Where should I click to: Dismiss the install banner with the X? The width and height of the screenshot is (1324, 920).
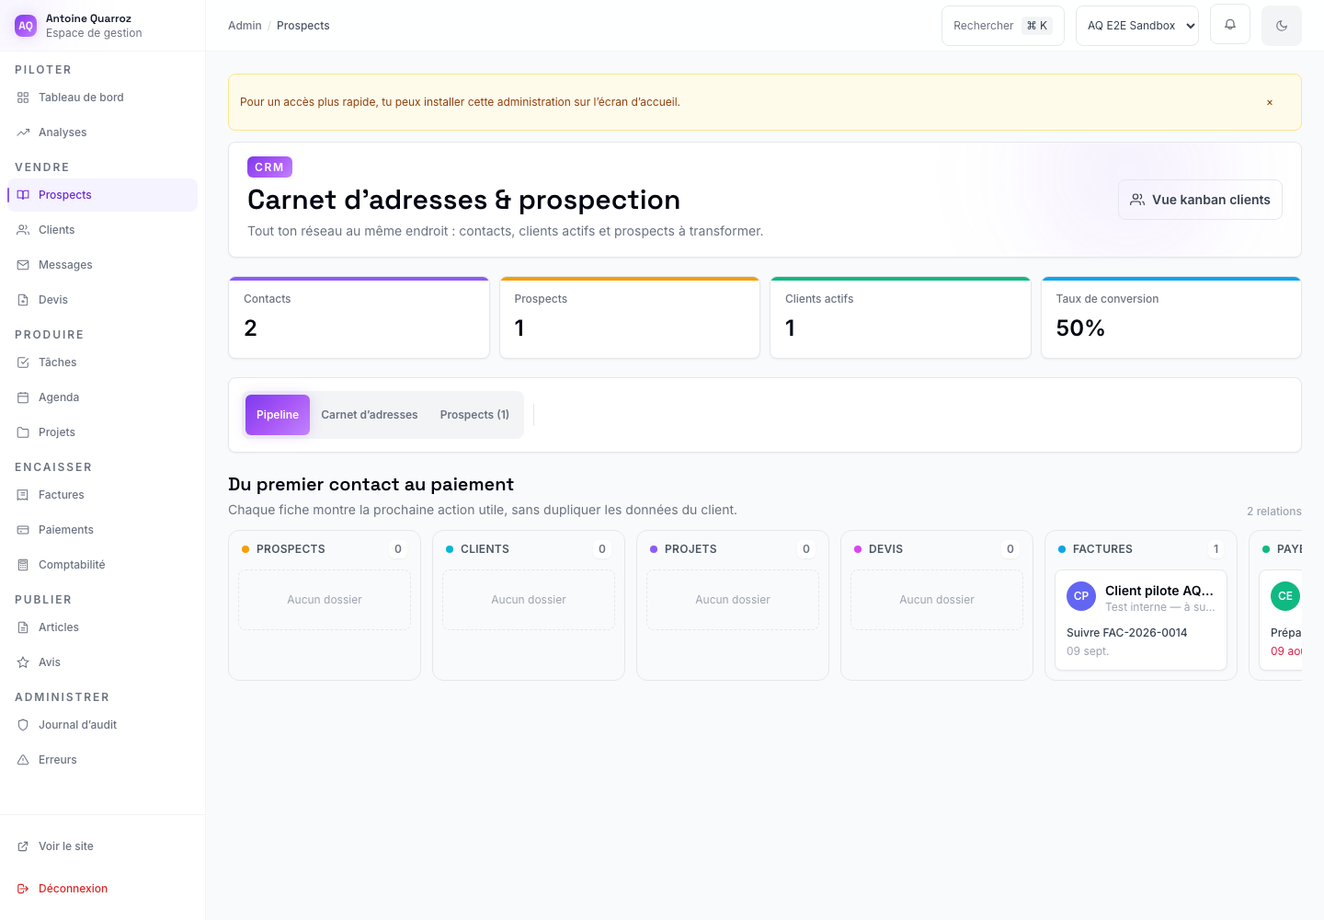pyautogui.click(x=1270, y=102)
